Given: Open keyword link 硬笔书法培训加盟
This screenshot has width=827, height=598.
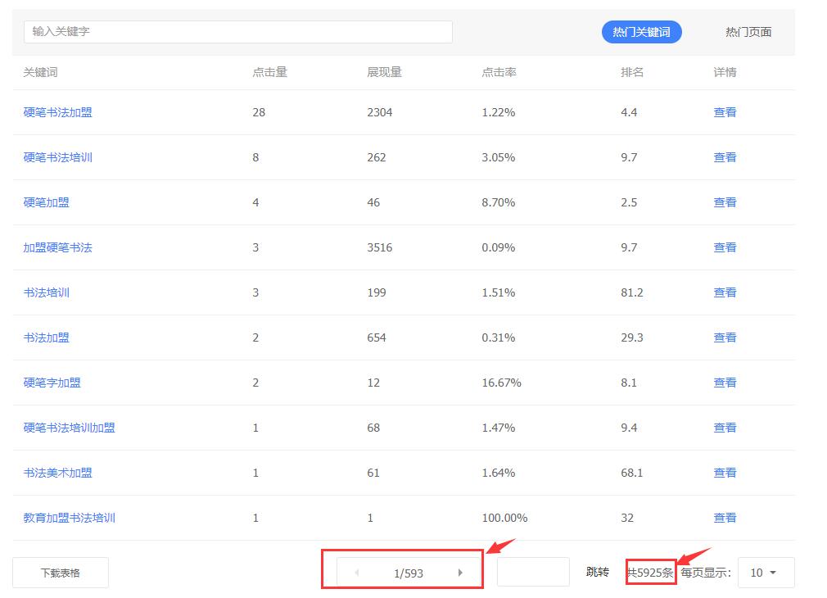Looking at the screenshot, I should pyautogui.click(x=69, y=428).
